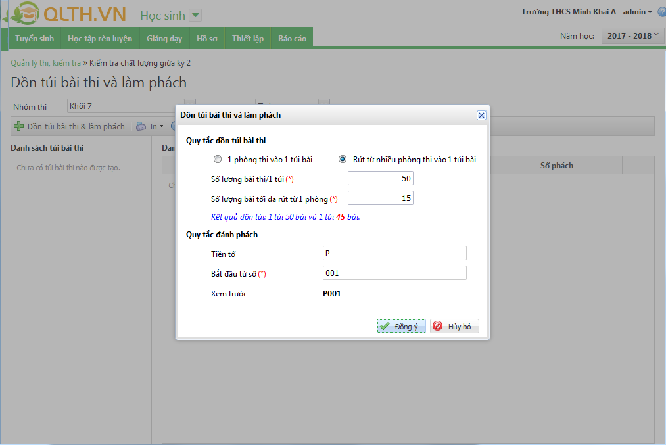Click the Danh sách túi bài thi heading

(47, 148)
